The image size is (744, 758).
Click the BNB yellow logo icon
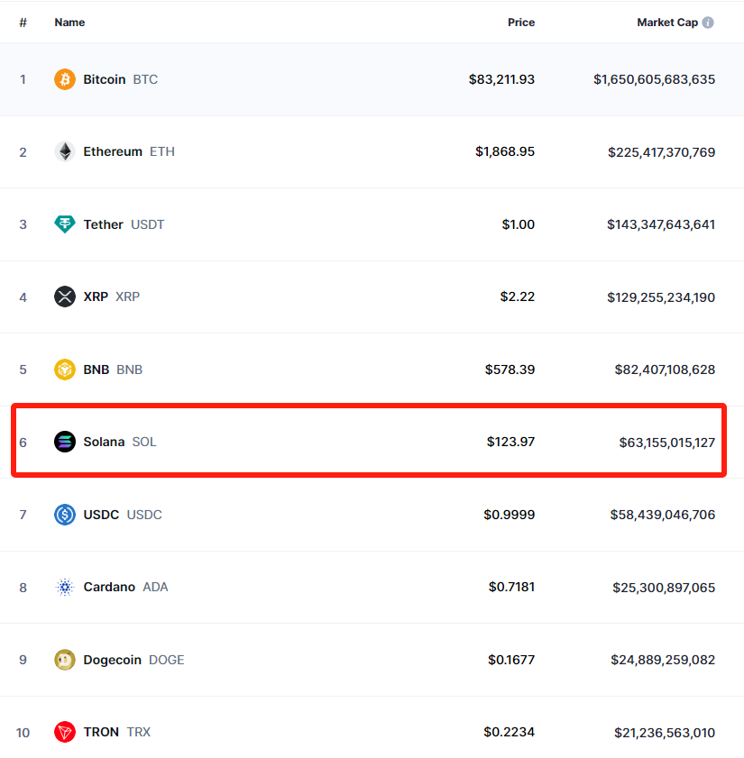[x=65, y=370]
